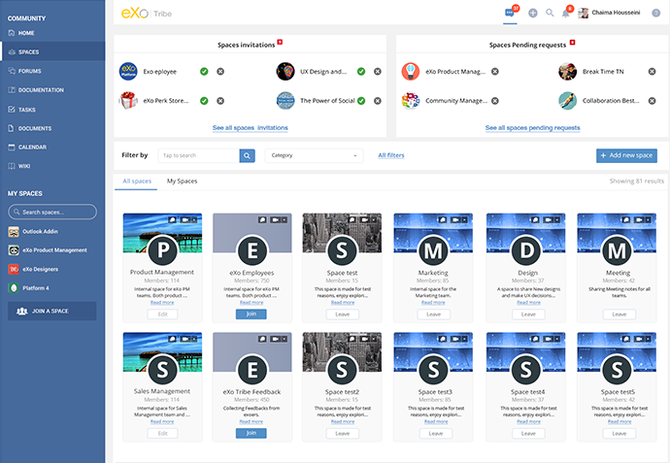
Task: Cancel eXo Product Manag... pending request
Action: (x=495, y=71)
